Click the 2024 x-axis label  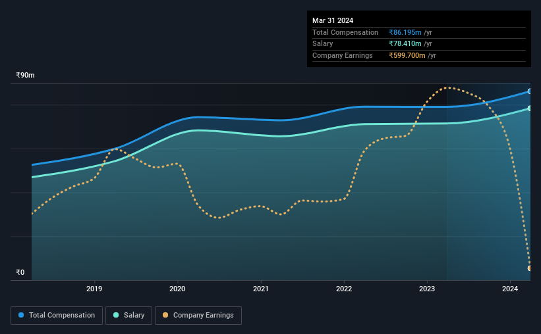pos(510,289)
